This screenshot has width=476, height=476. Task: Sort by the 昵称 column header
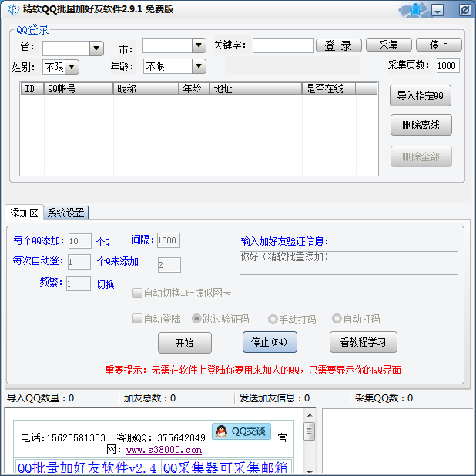146,89
